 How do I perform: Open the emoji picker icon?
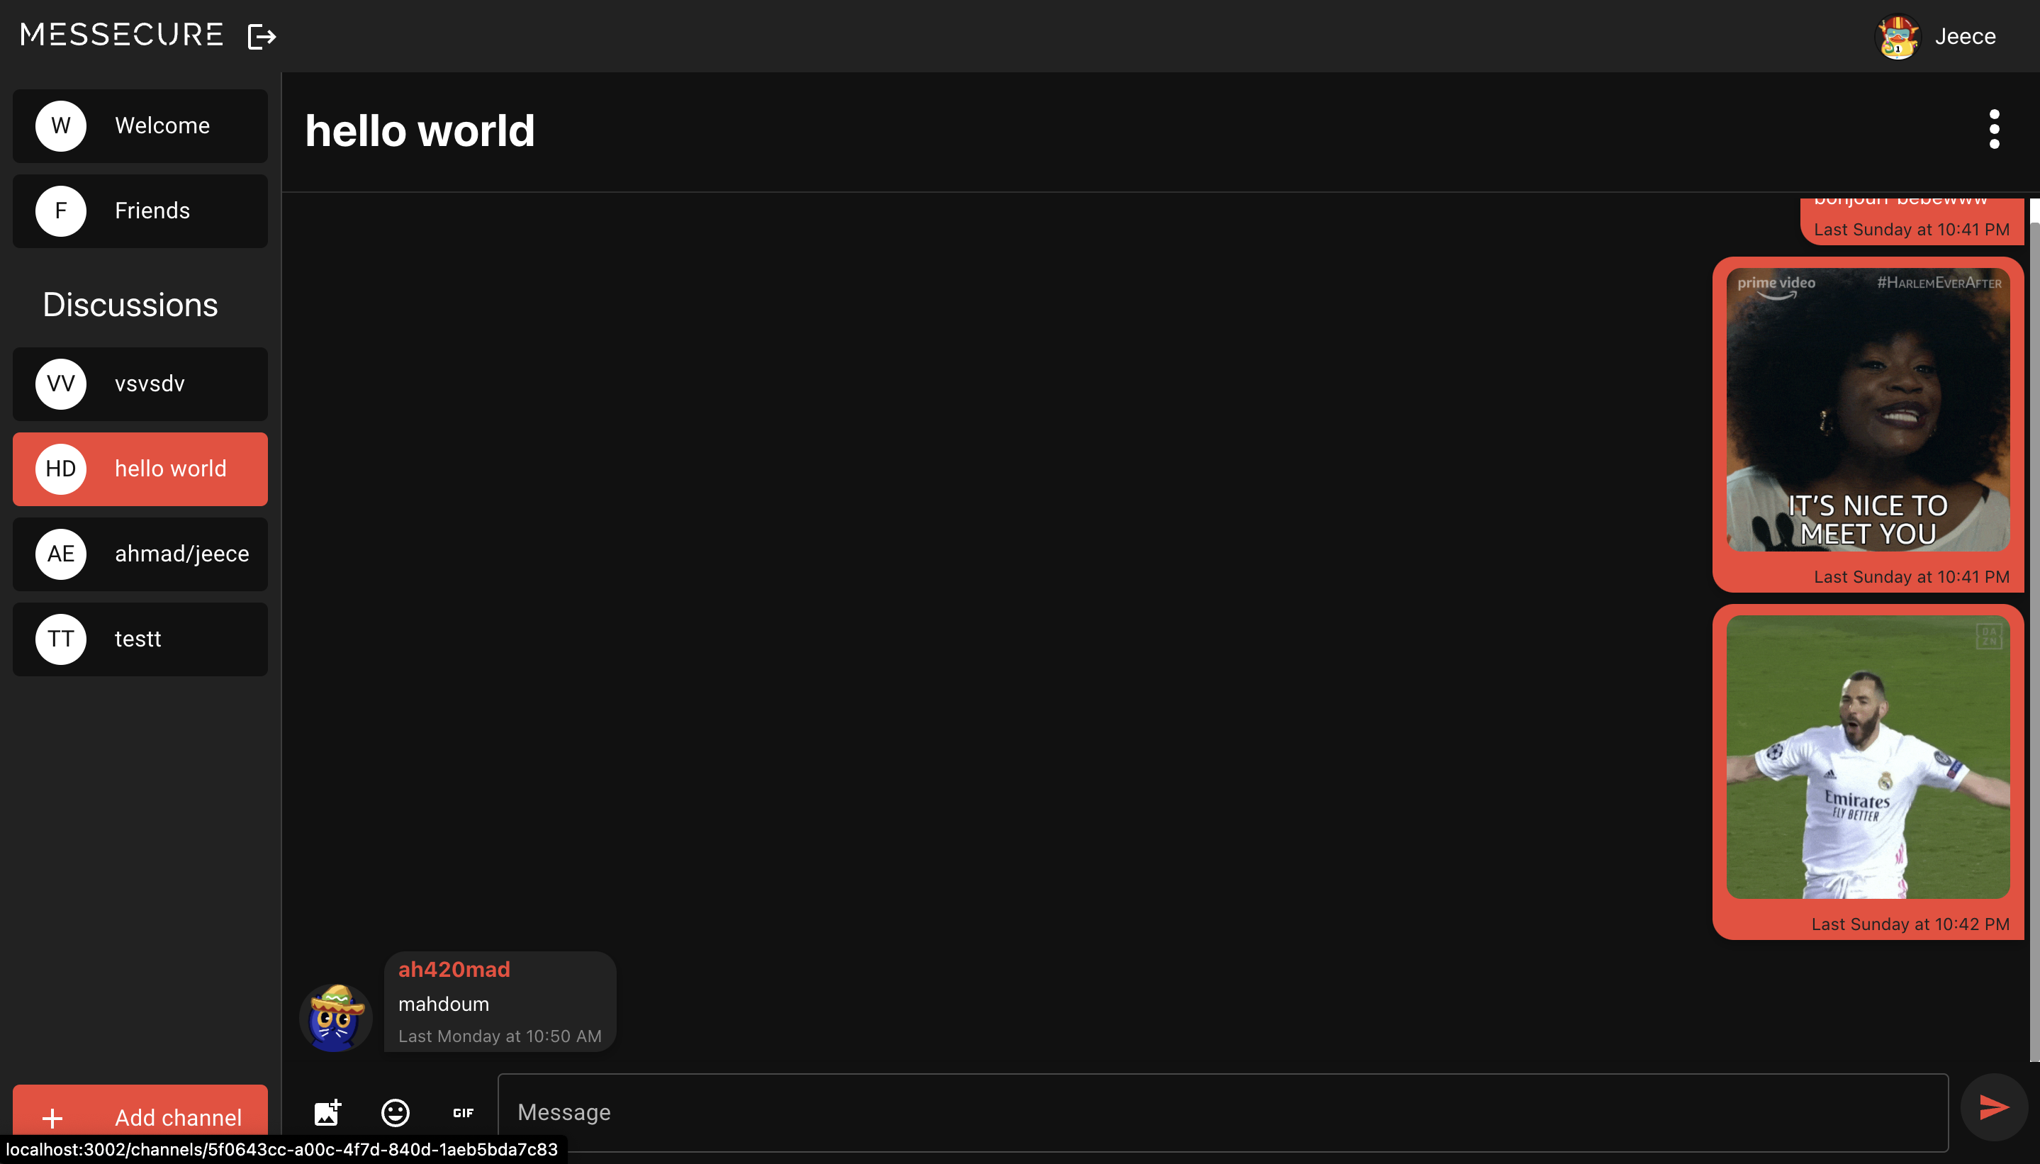(395, 1112)
